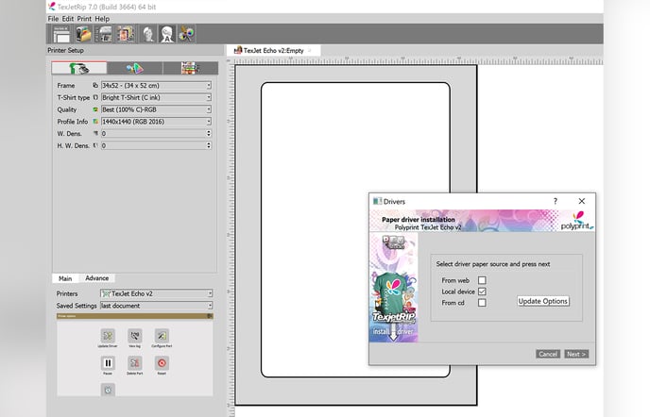This screenshot has height=417, width=650.
Task: Open the printer and T-shirt setup tab
Action: [79, 68]
